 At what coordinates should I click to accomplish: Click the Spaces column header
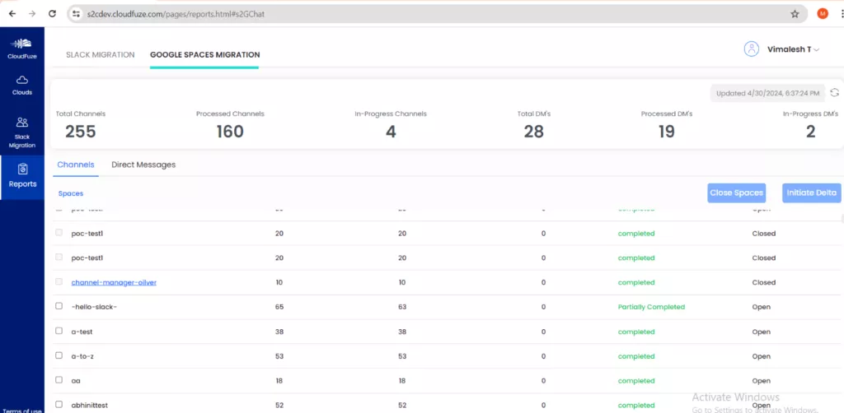click(x=71, y=193)
